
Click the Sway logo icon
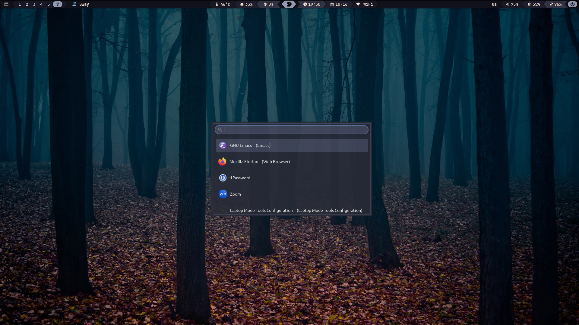coord(74,4)
